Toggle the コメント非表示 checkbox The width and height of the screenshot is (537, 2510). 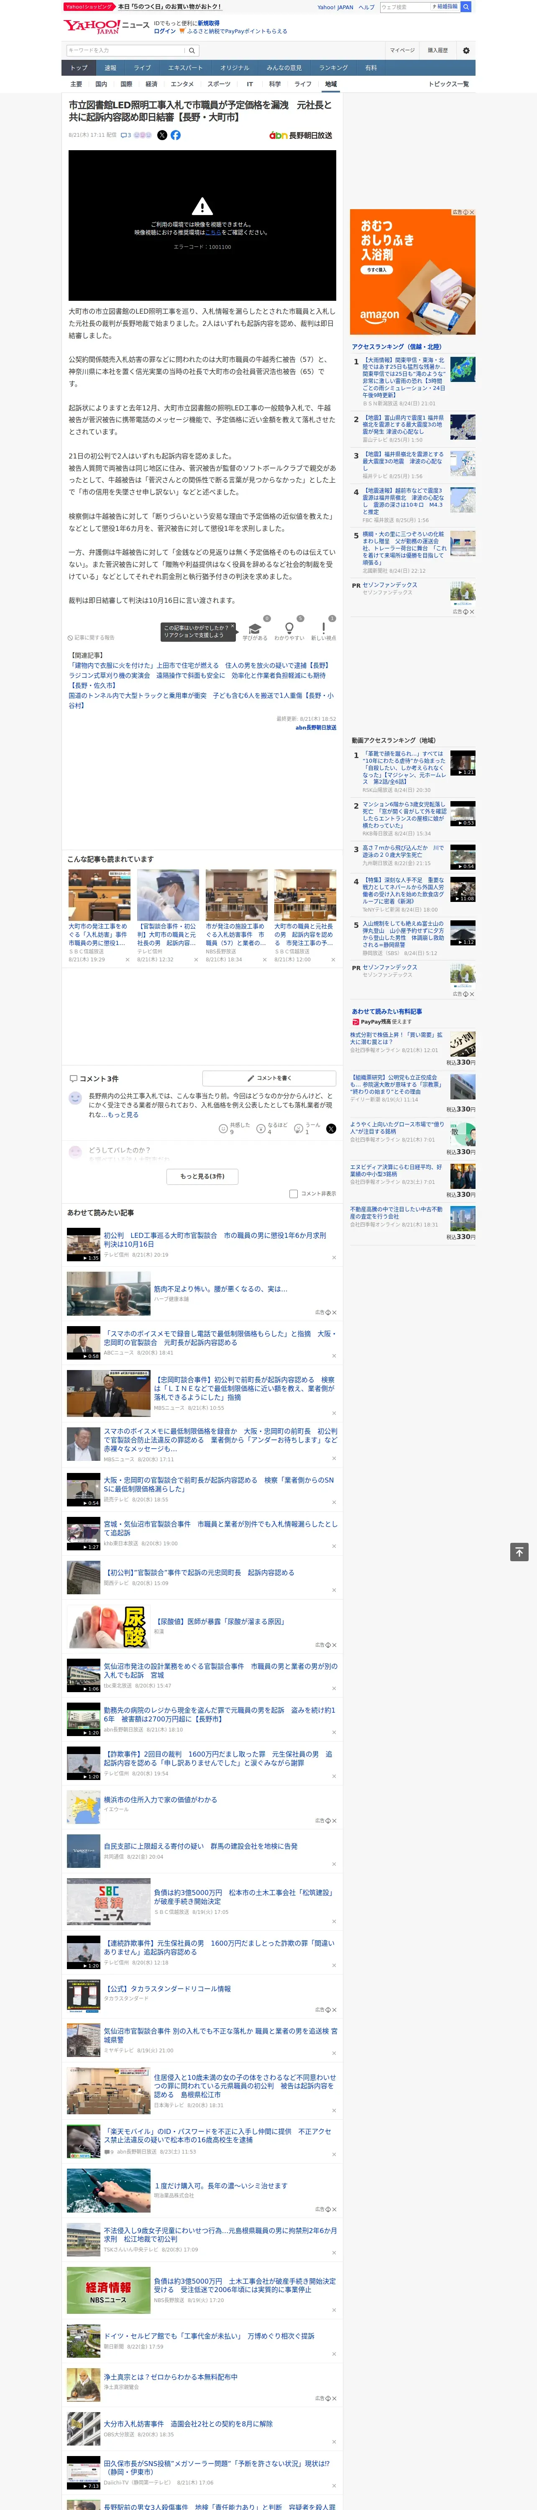click(x=293, y=1194)
